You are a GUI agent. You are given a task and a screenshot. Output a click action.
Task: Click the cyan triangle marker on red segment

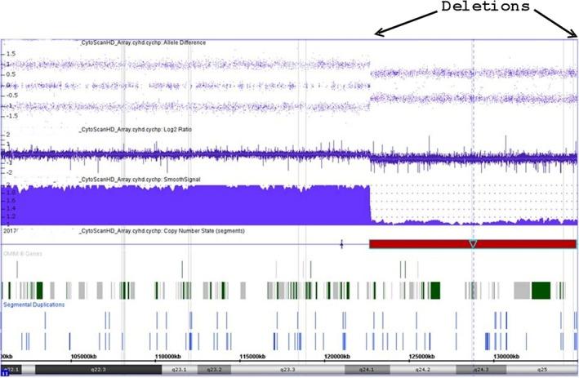[473, 243]
